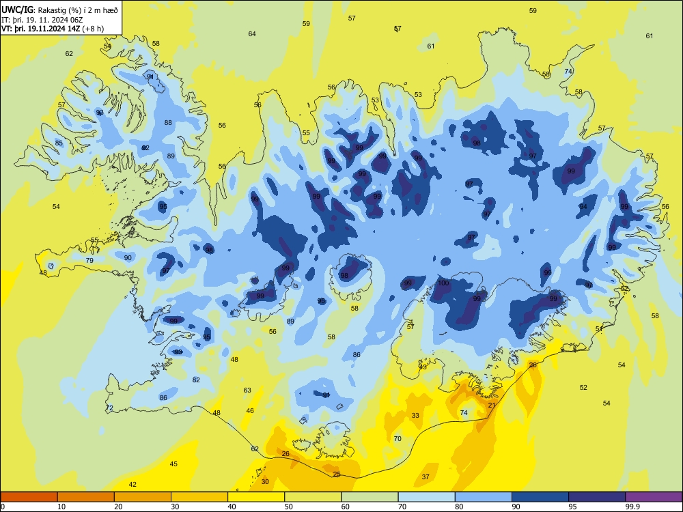
Task: Click the '43' humidity value
Action: [423, 367]
